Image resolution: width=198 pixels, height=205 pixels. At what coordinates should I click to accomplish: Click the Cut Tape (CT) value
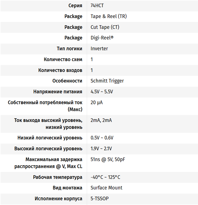pos(105,27)
